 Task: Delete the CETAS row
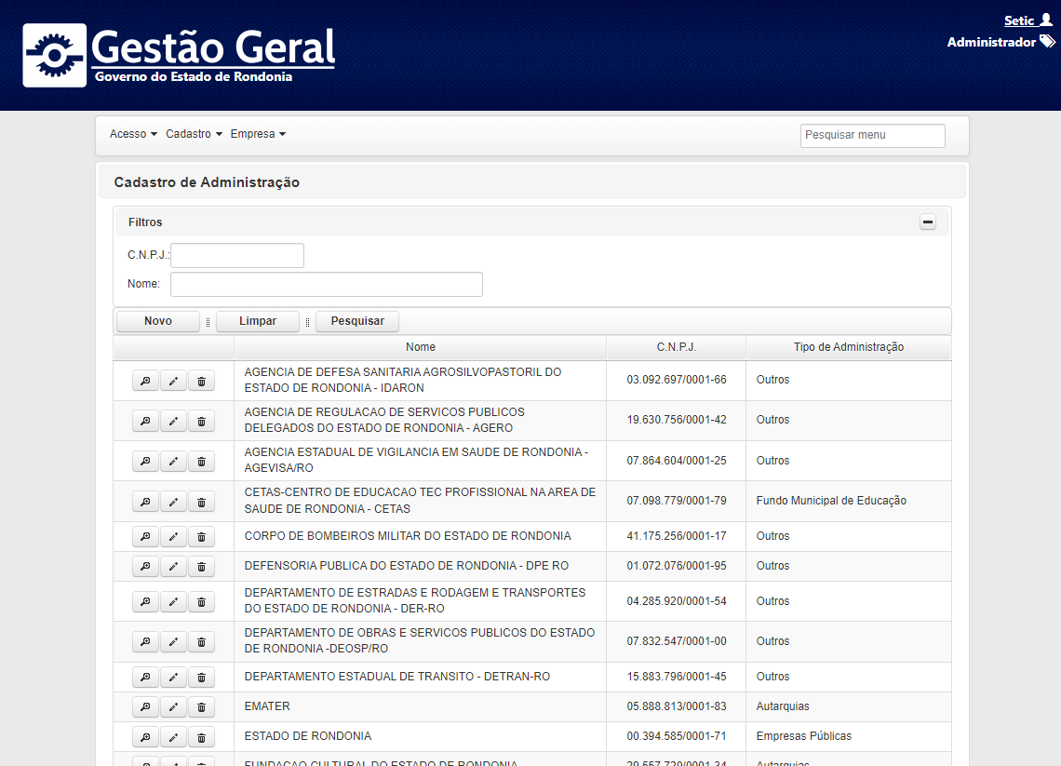click(x=201, y=502)
